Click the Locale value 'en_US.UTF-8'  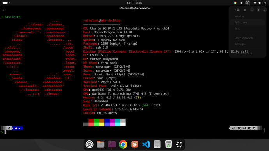pos(107,113)
